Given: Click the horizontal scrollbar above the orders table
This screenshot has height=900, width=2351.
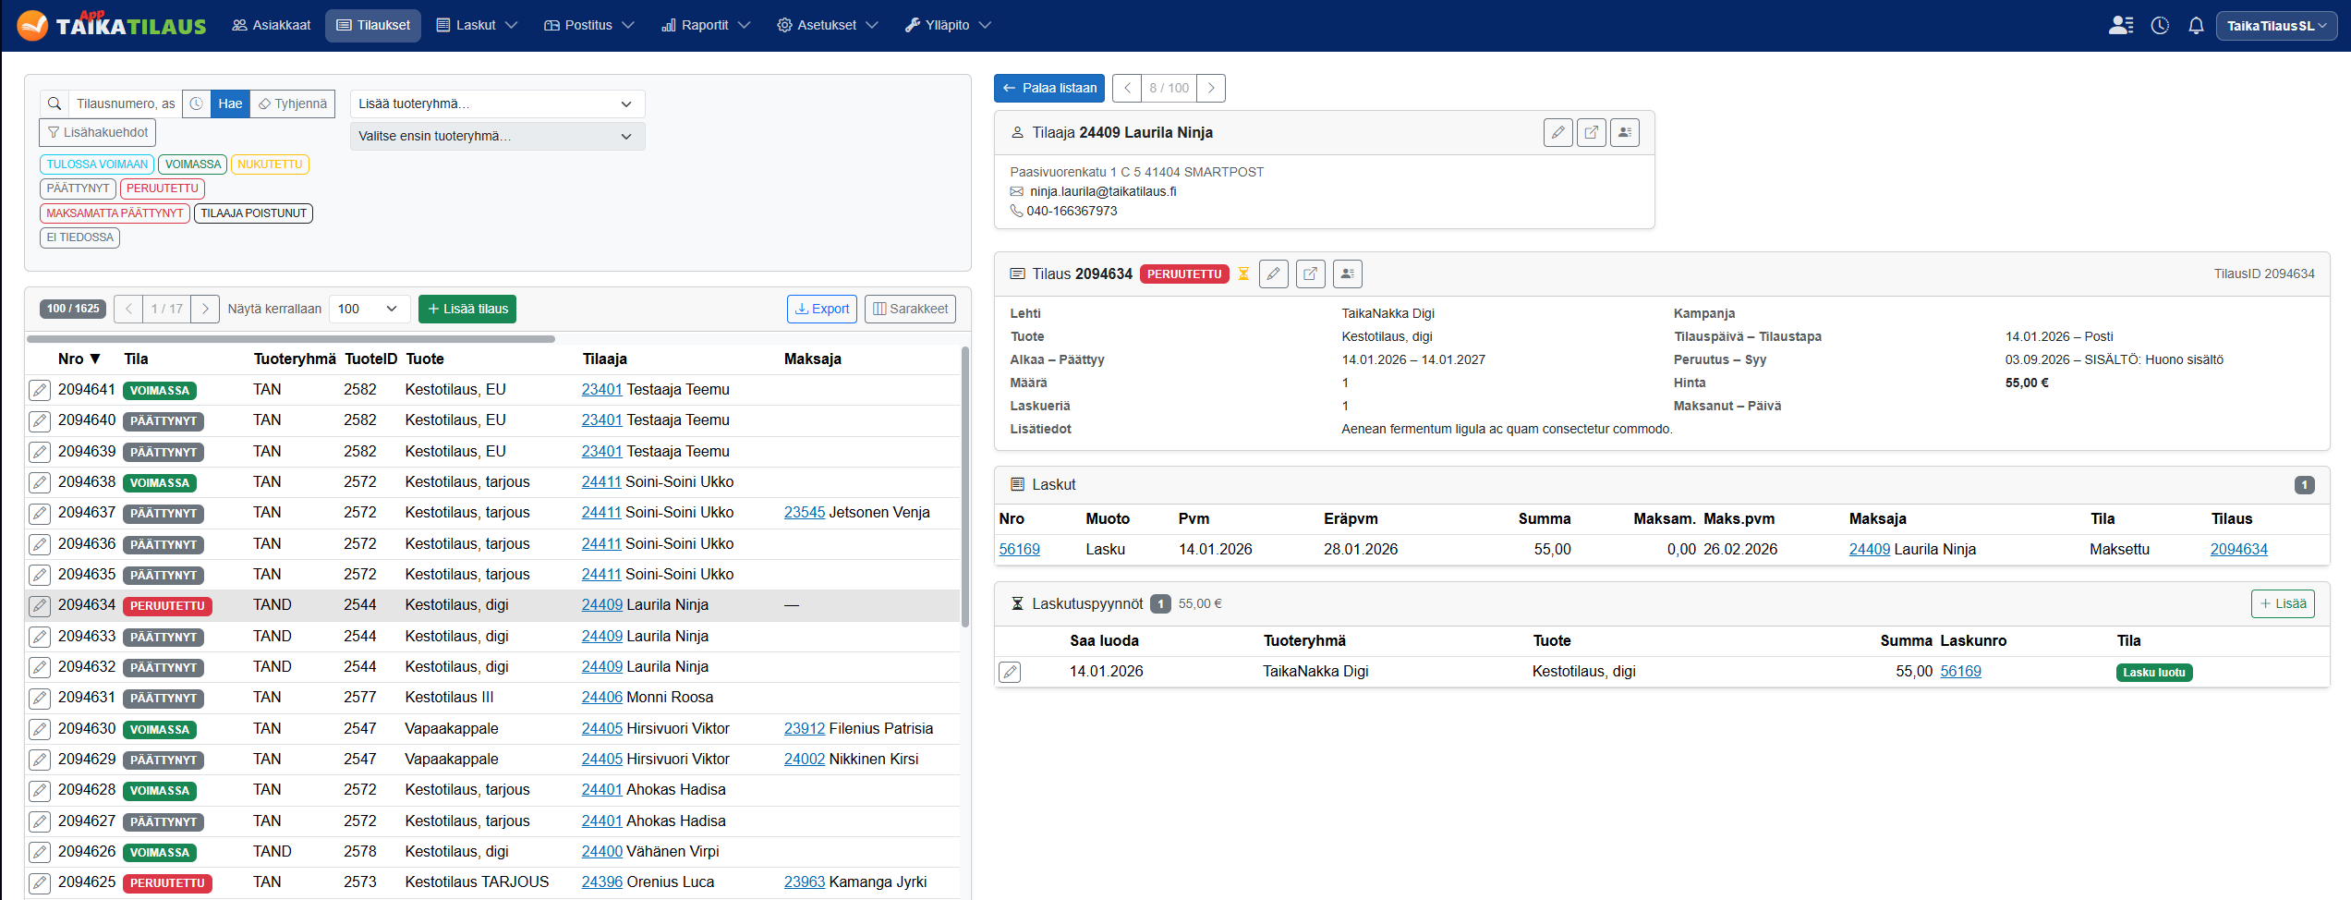Looking at the screenshot, I should [x=291, y=339].
